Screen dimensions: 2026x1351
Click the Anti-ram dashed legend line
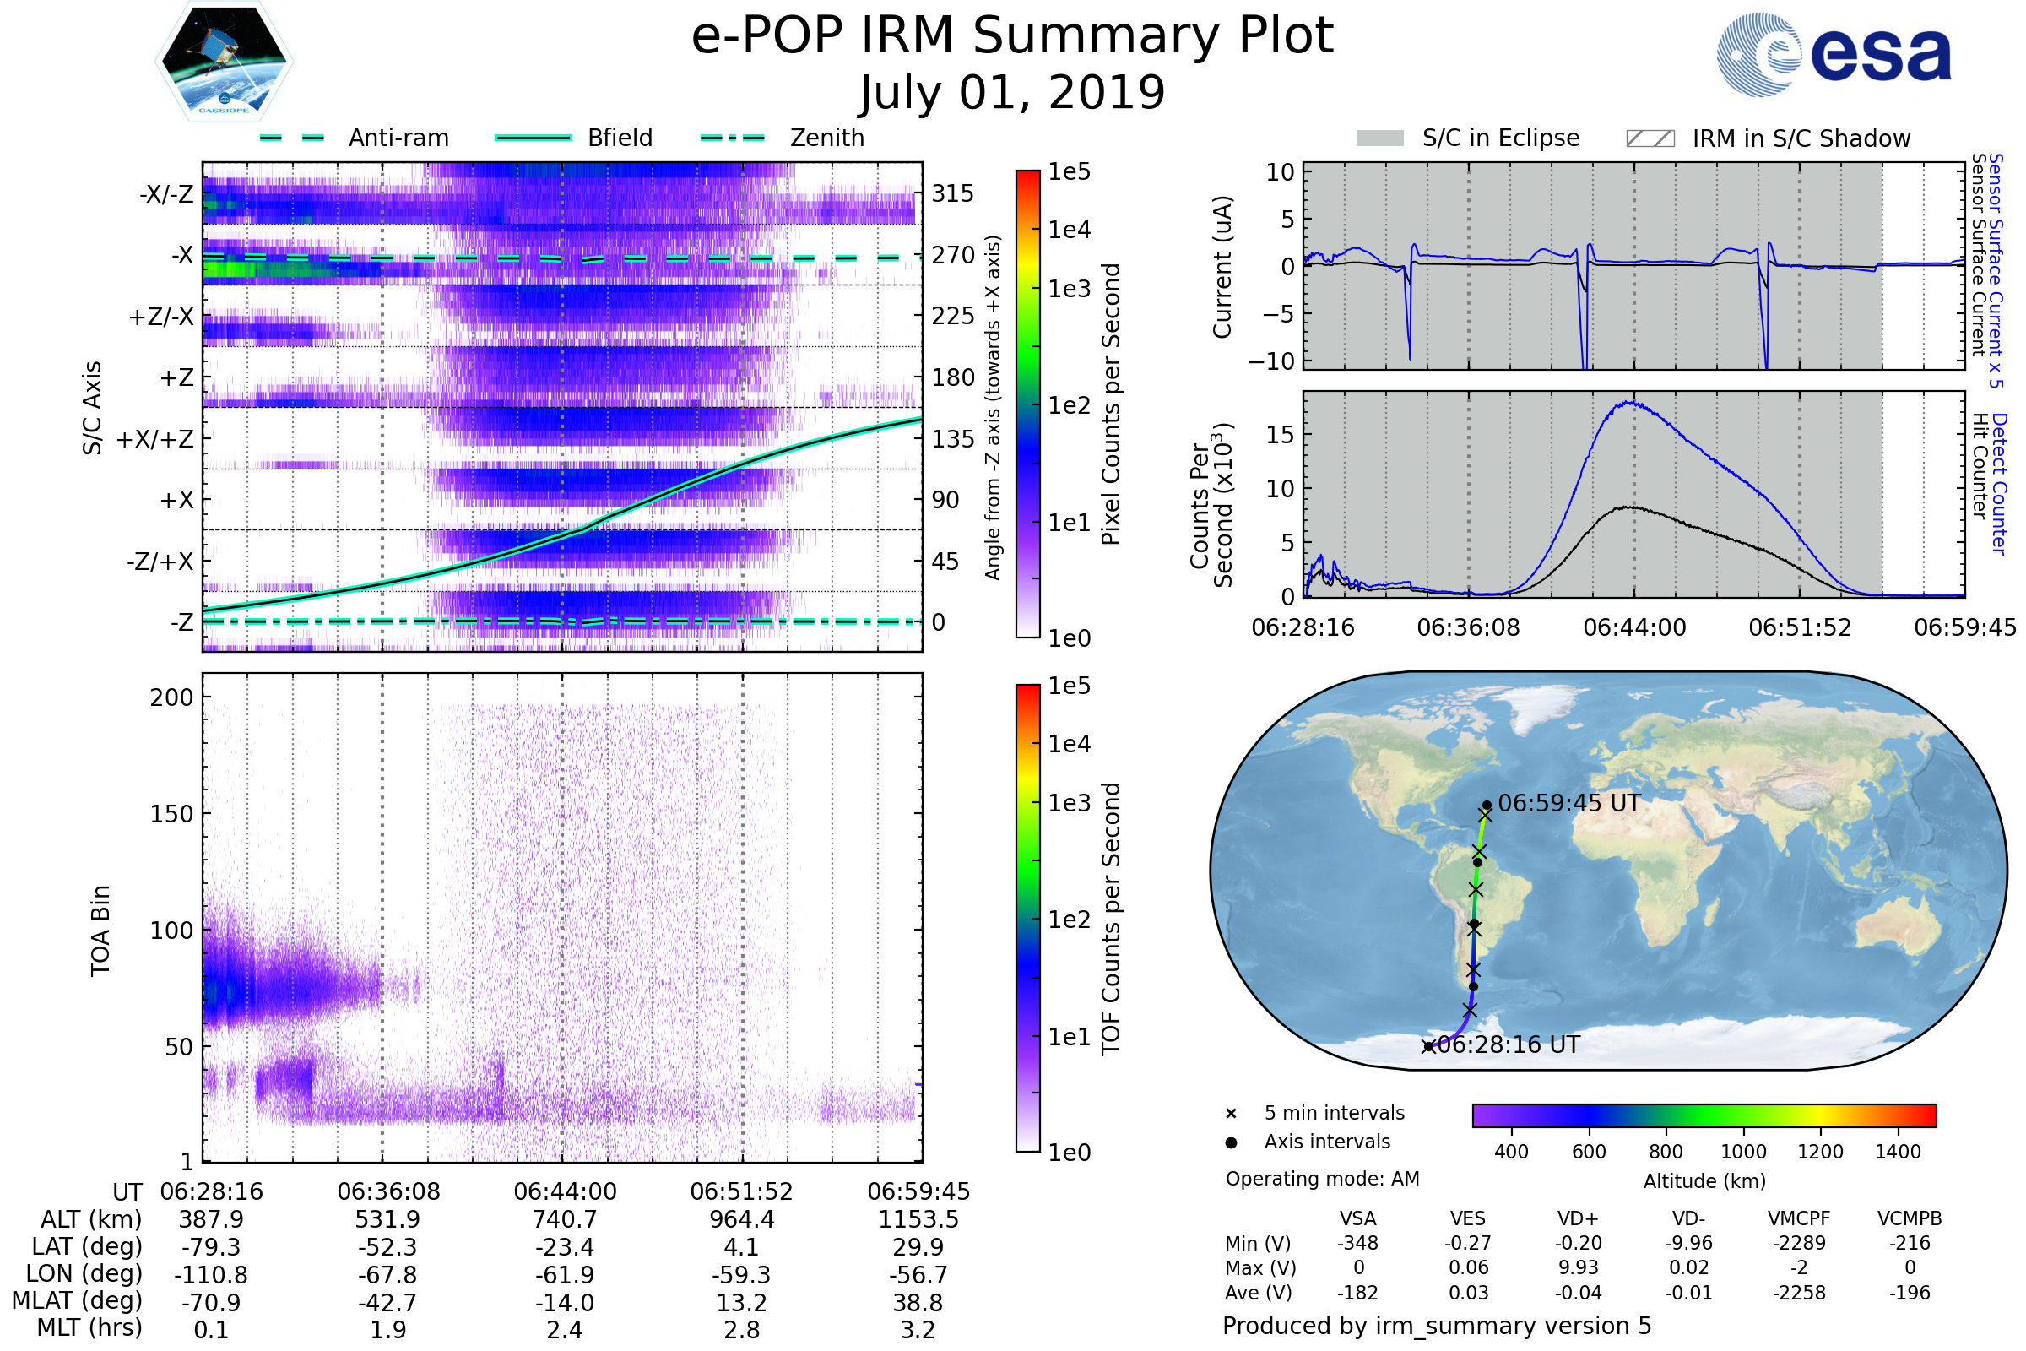tap(292, 138)
